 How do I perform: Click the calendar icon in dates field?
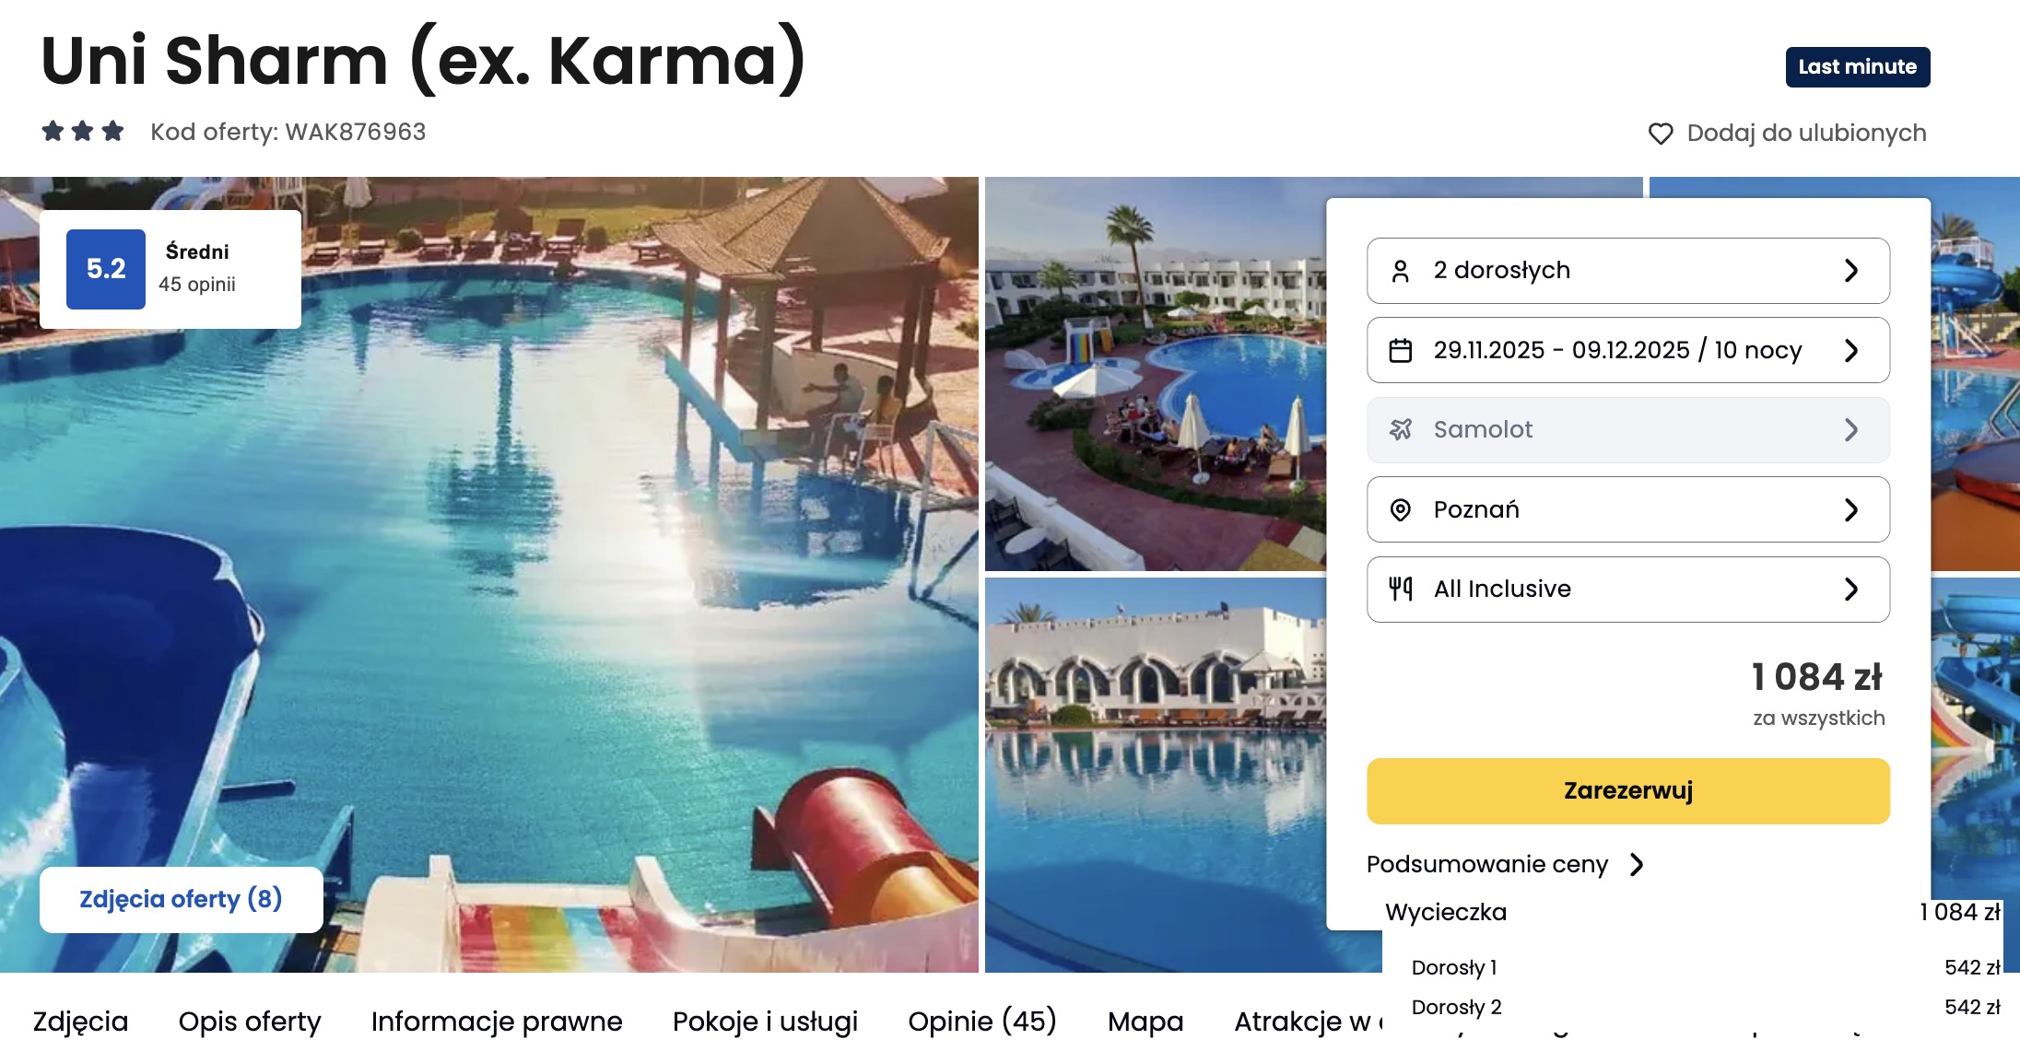tap(1400, 350)
